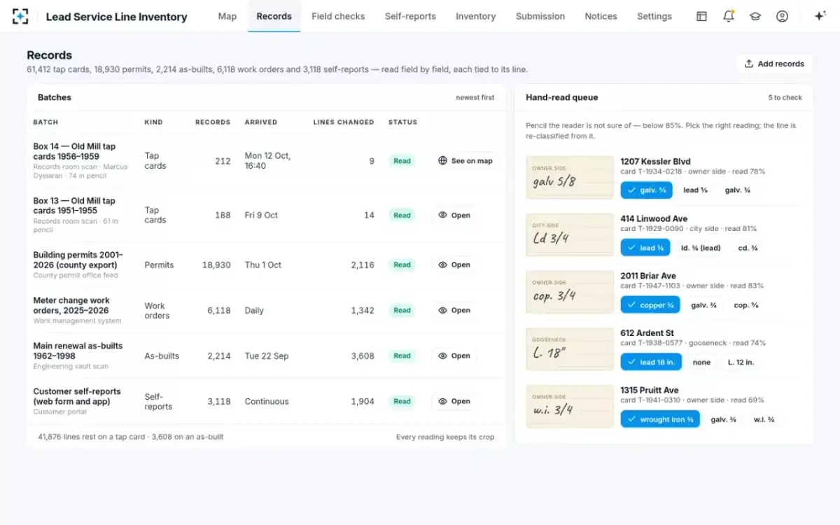Open the user account profile icon
Screen dimensions: 840x525
(782, 16)
